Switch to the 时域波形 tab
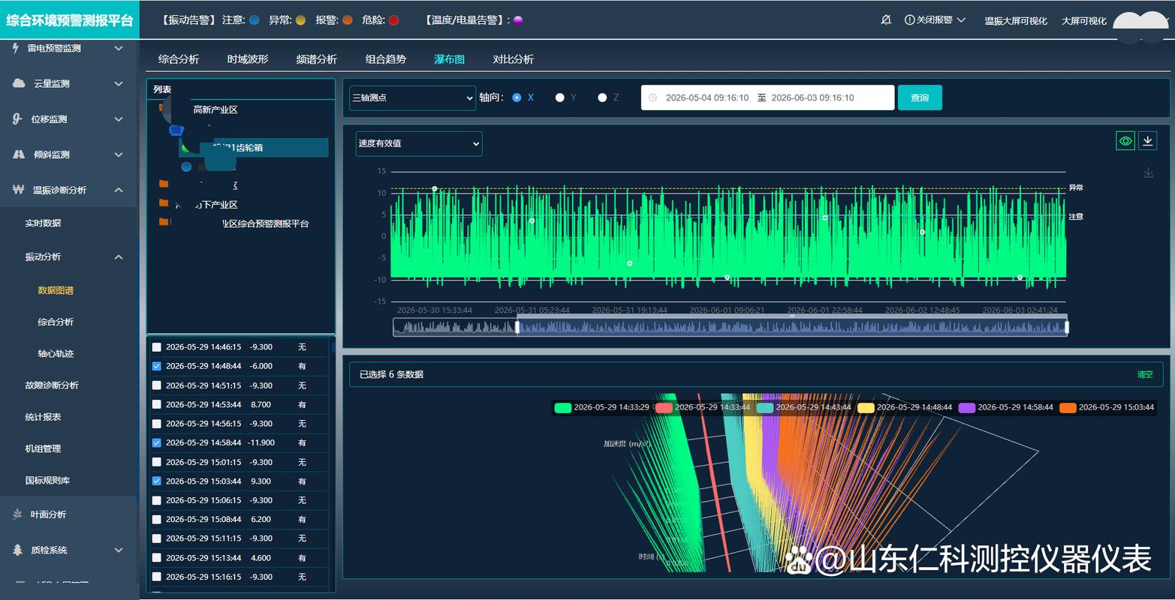Viewport: 1175px width, 600px height. pyautogui.click(x=248, y=59)
